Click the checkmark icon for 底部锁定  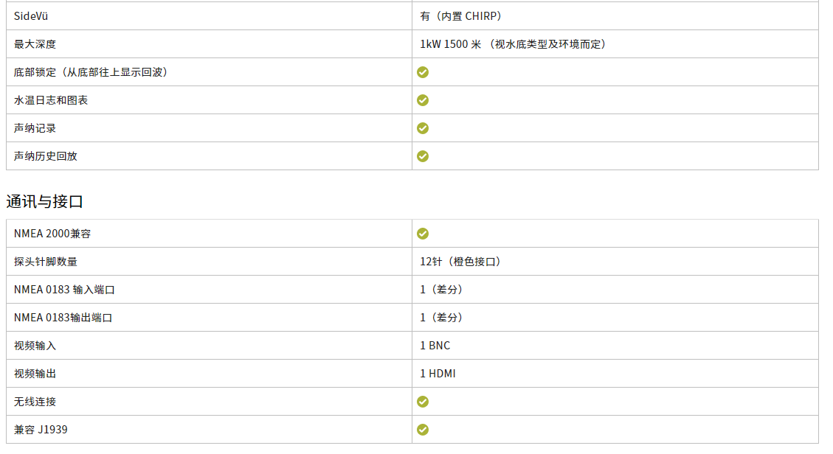click(423, 72)
